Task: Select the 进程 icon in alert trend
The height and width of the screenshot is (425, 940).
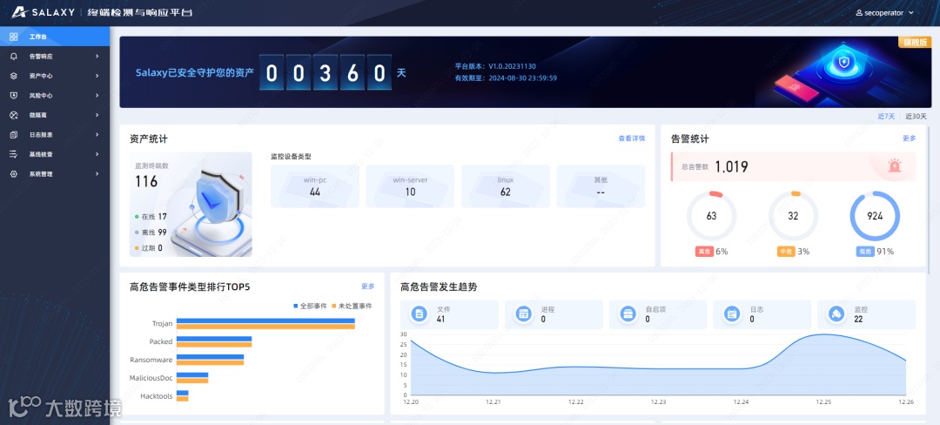Action: 523,314
